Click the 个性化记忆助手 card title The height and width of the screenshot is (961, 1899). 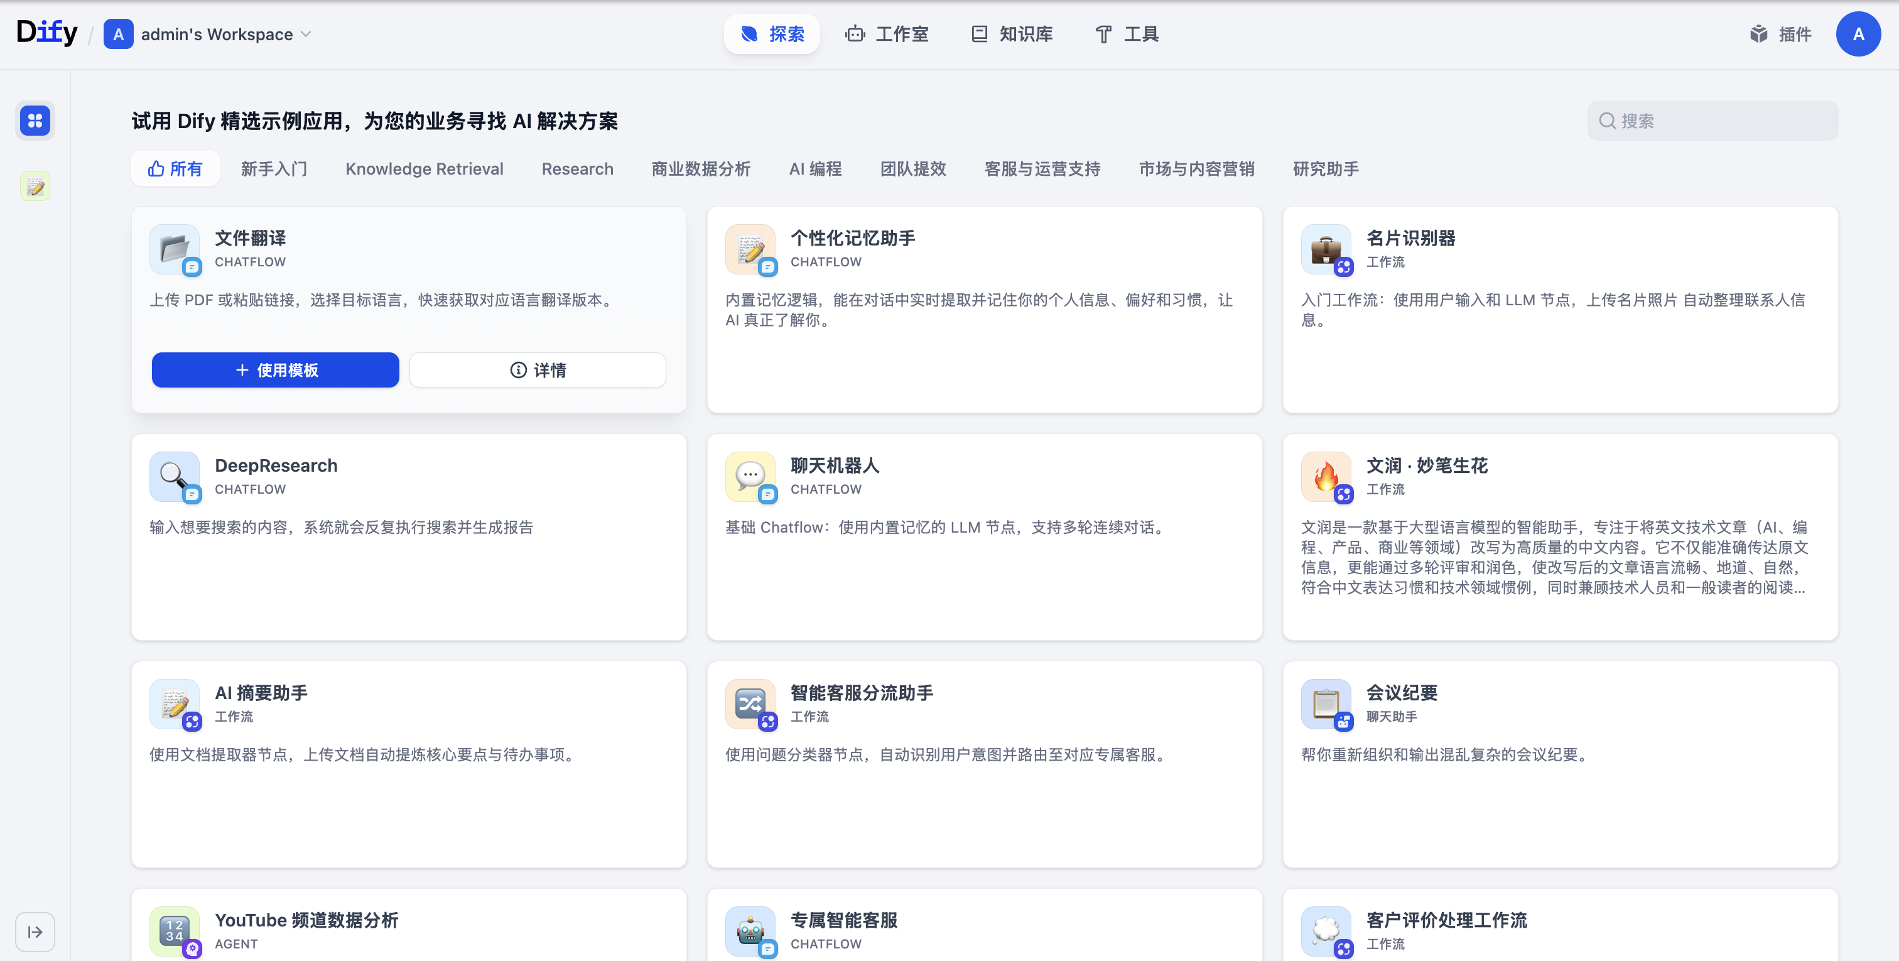click(x=853, y=238)
